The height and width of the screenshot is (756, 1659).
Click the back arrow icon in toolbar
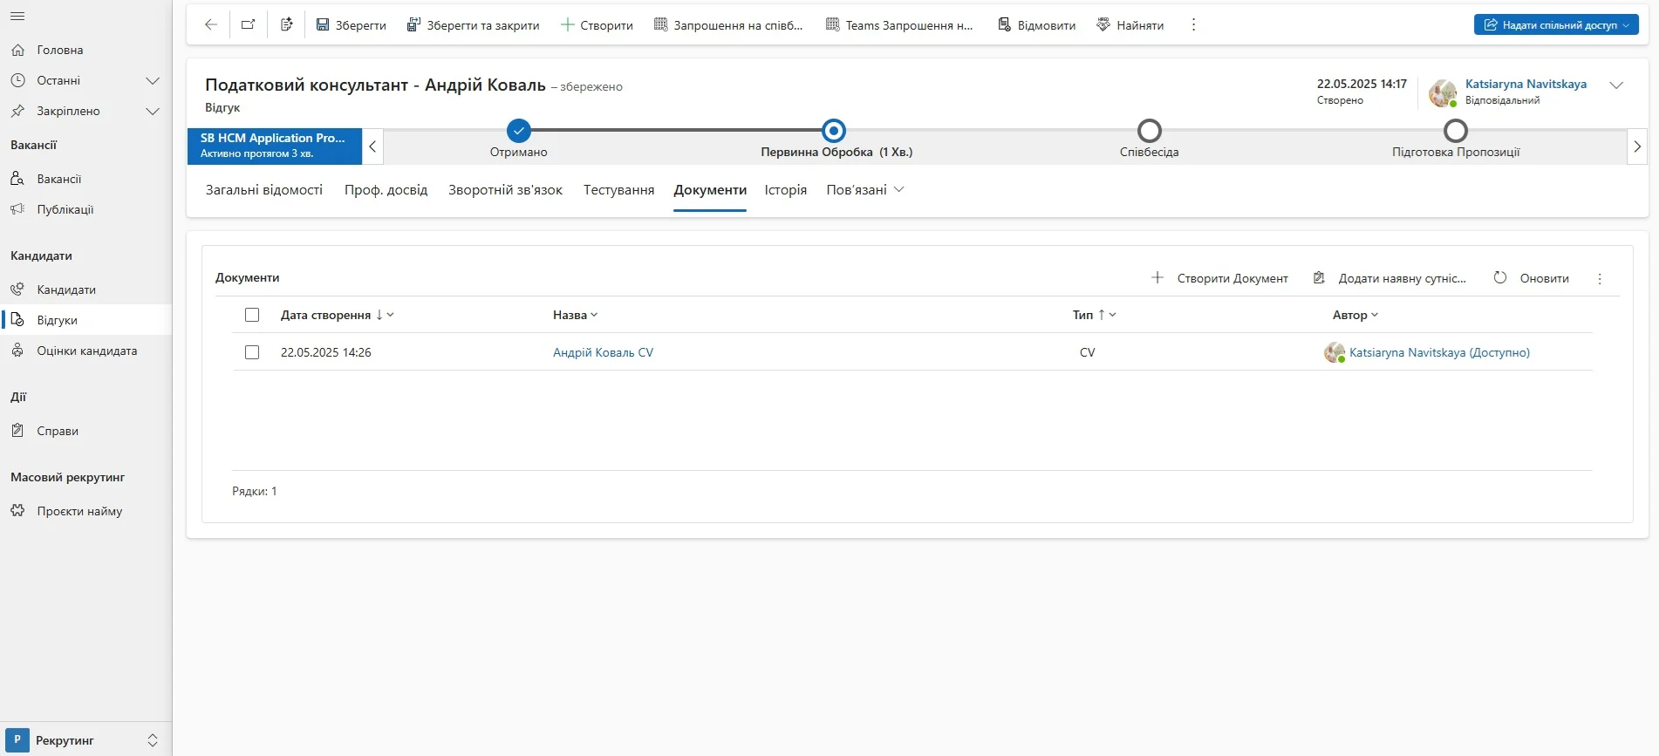pos(210,24)
